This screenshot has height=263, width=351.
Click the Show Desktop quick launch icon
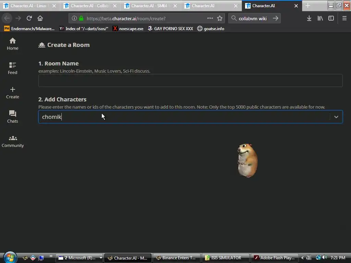[41, 258]
